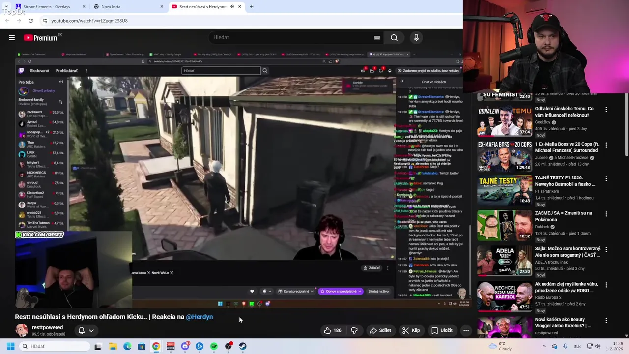Open @Herdyn channel link in title
The image size is (629, 354).
pyautogui.click(x=200, y=317)
